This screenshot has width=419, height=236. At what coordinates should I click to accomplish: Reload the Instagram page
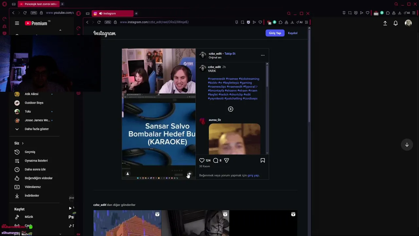pos(99,22)
